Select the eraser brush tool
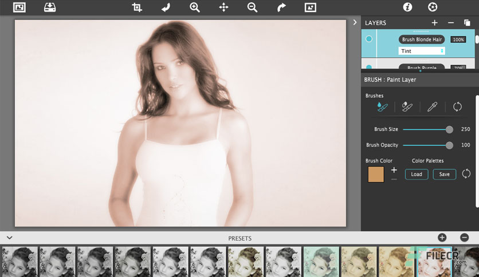479x277 pixels. click(407, 107)
